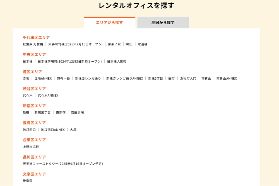
Task: Select the 新橋赤レンガ通り office link
Action: [88, 78]
